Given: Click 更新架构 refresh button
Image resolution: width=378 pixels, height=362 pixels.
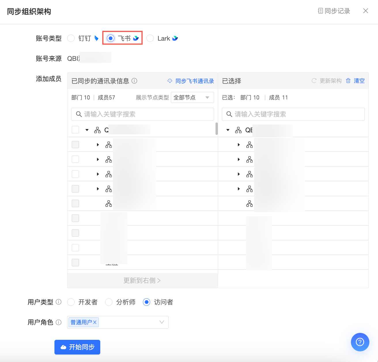Looking at the screenshot, I should click(327, 81).
